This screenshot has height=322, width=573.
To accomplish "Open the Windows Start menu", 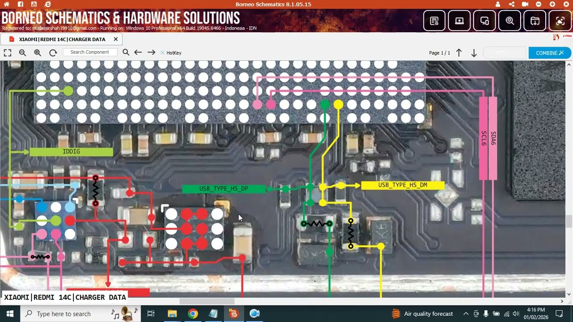I will (x=10, y=314).
